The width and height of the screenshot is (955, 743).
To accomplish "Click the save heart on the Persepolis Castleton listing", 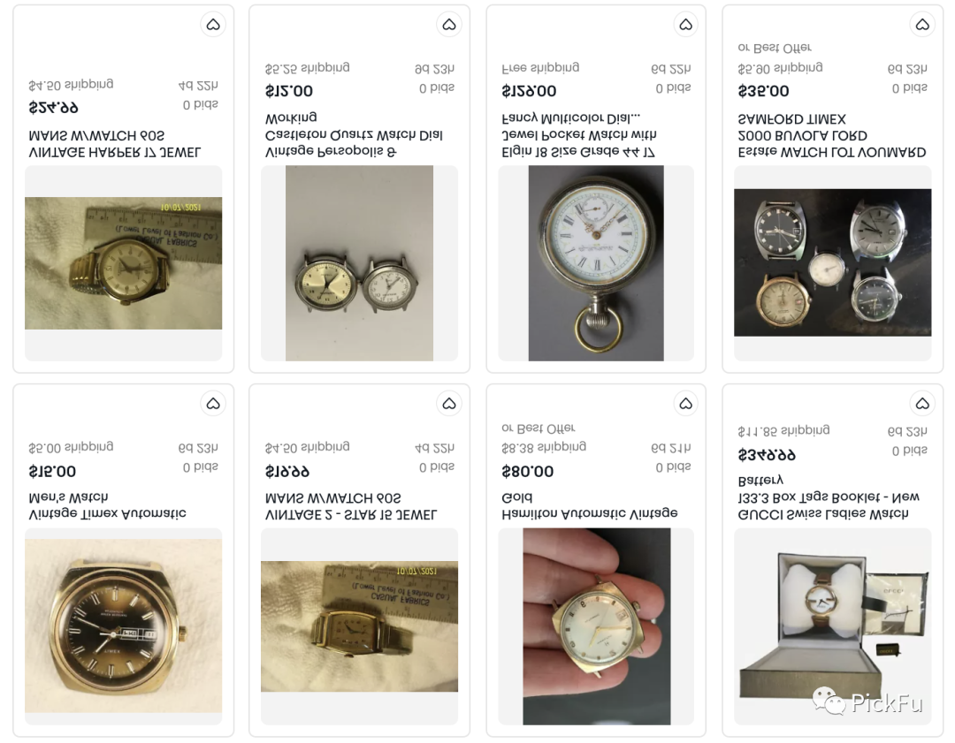I will pos(449,25).
